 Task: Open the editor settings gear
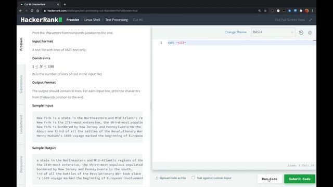310,33
